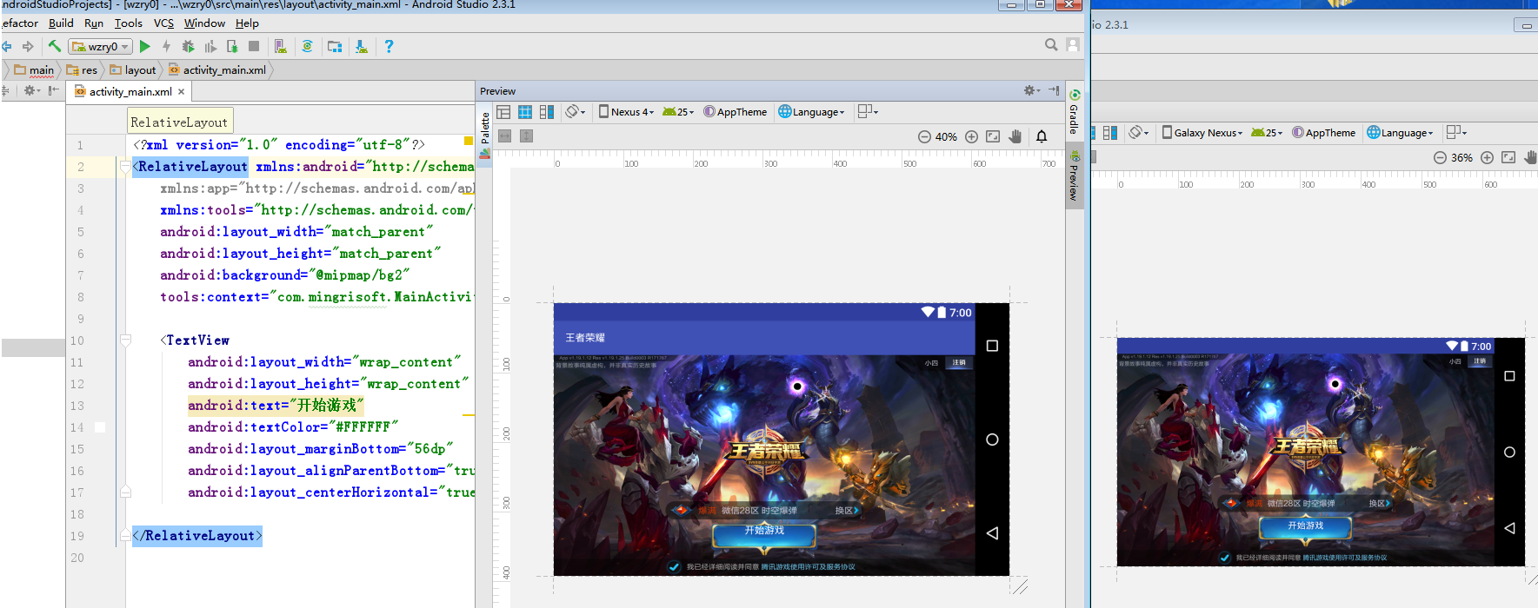Open the VCS menu

pyautogui.click(x=163, y=23)
